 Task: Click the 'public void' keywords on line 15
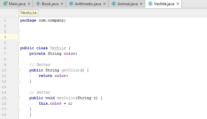pos(42,98)
